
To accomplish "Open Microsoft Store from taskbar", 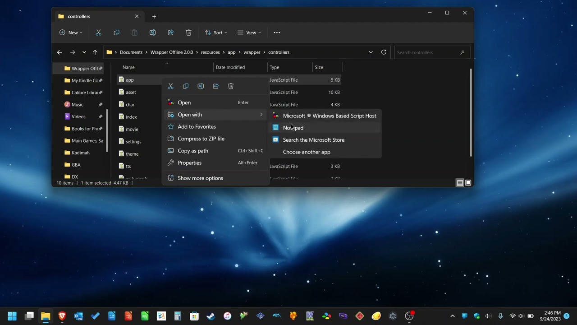I will [194, 316].
